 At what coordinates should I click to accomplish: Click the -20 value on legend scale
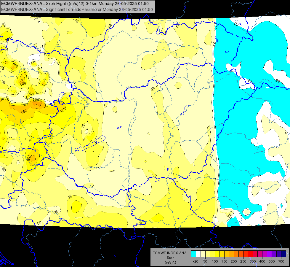coord(196,261)
